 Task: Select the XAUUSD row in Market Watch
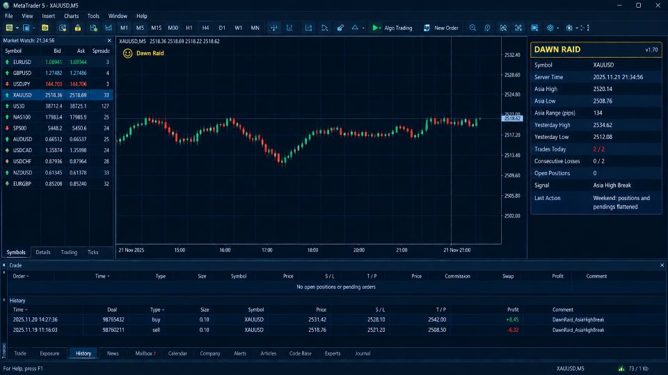[57, 95]
